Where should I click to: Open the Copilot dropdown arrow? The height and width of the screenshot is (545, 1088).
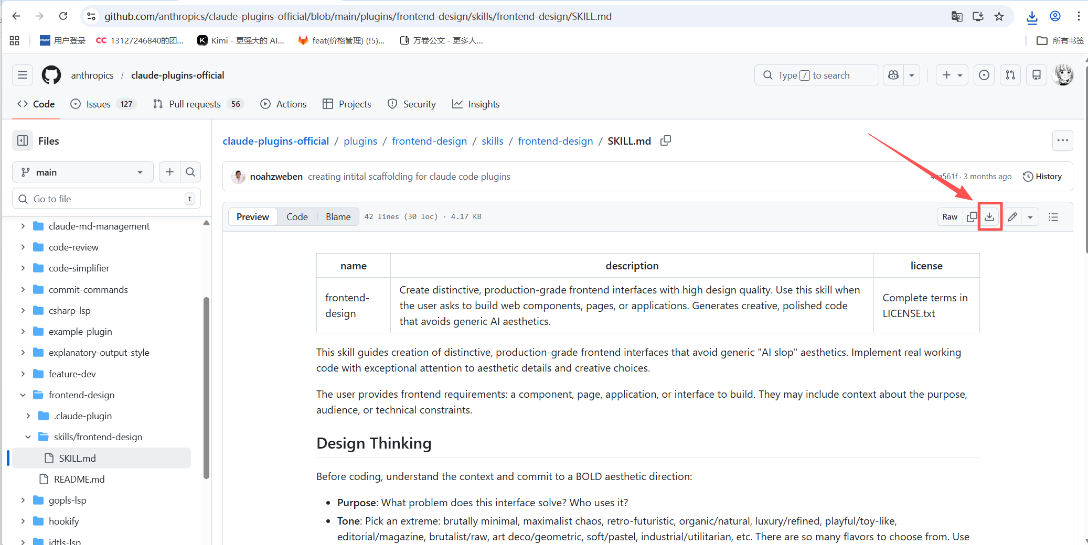click(x=912, y=75)
